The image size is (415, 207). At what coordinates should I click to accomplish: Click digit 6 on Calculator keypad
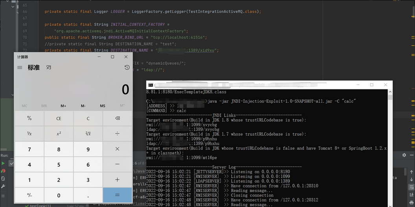pos(88,165)
